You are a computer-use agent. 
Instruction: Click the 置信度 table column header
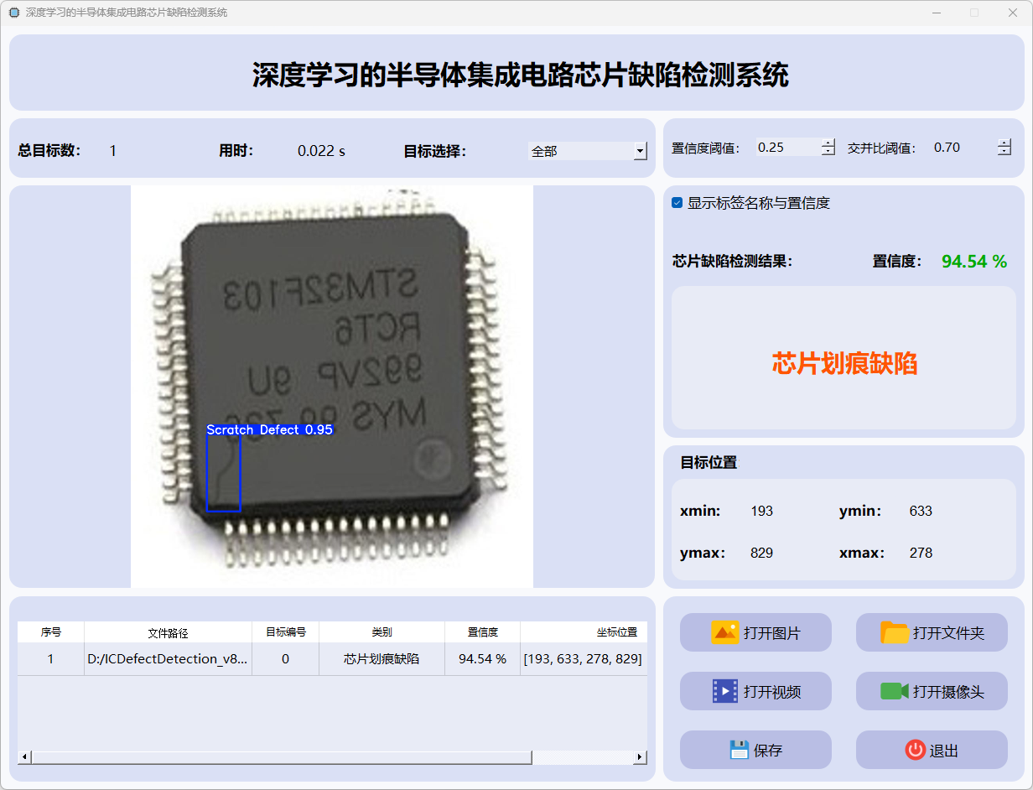tap(482, 632)
